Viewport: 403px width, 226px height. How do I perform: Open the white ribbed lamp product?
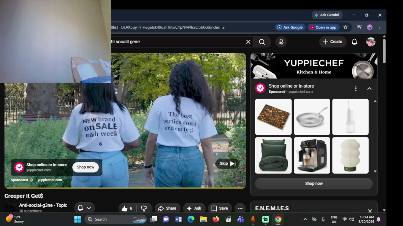(350, 155)
